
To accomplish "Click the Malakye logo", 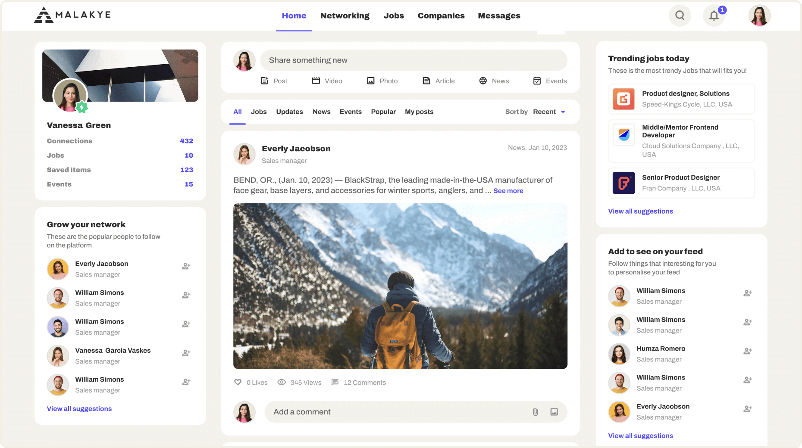I will (72, 15).
